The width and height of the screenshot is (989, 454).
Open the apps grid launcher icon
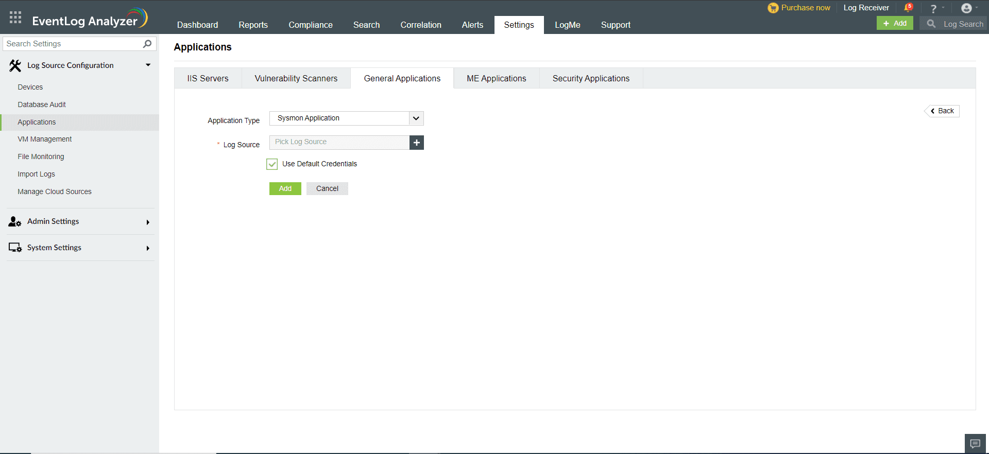coord(15,18)
